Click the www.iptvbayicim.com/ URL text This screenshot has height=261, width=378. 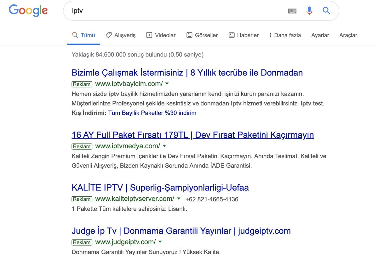[x=129, y=84]
